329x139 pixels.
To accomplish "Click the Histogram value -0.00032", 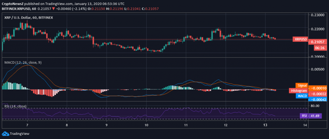I will (x=318, y=94).
